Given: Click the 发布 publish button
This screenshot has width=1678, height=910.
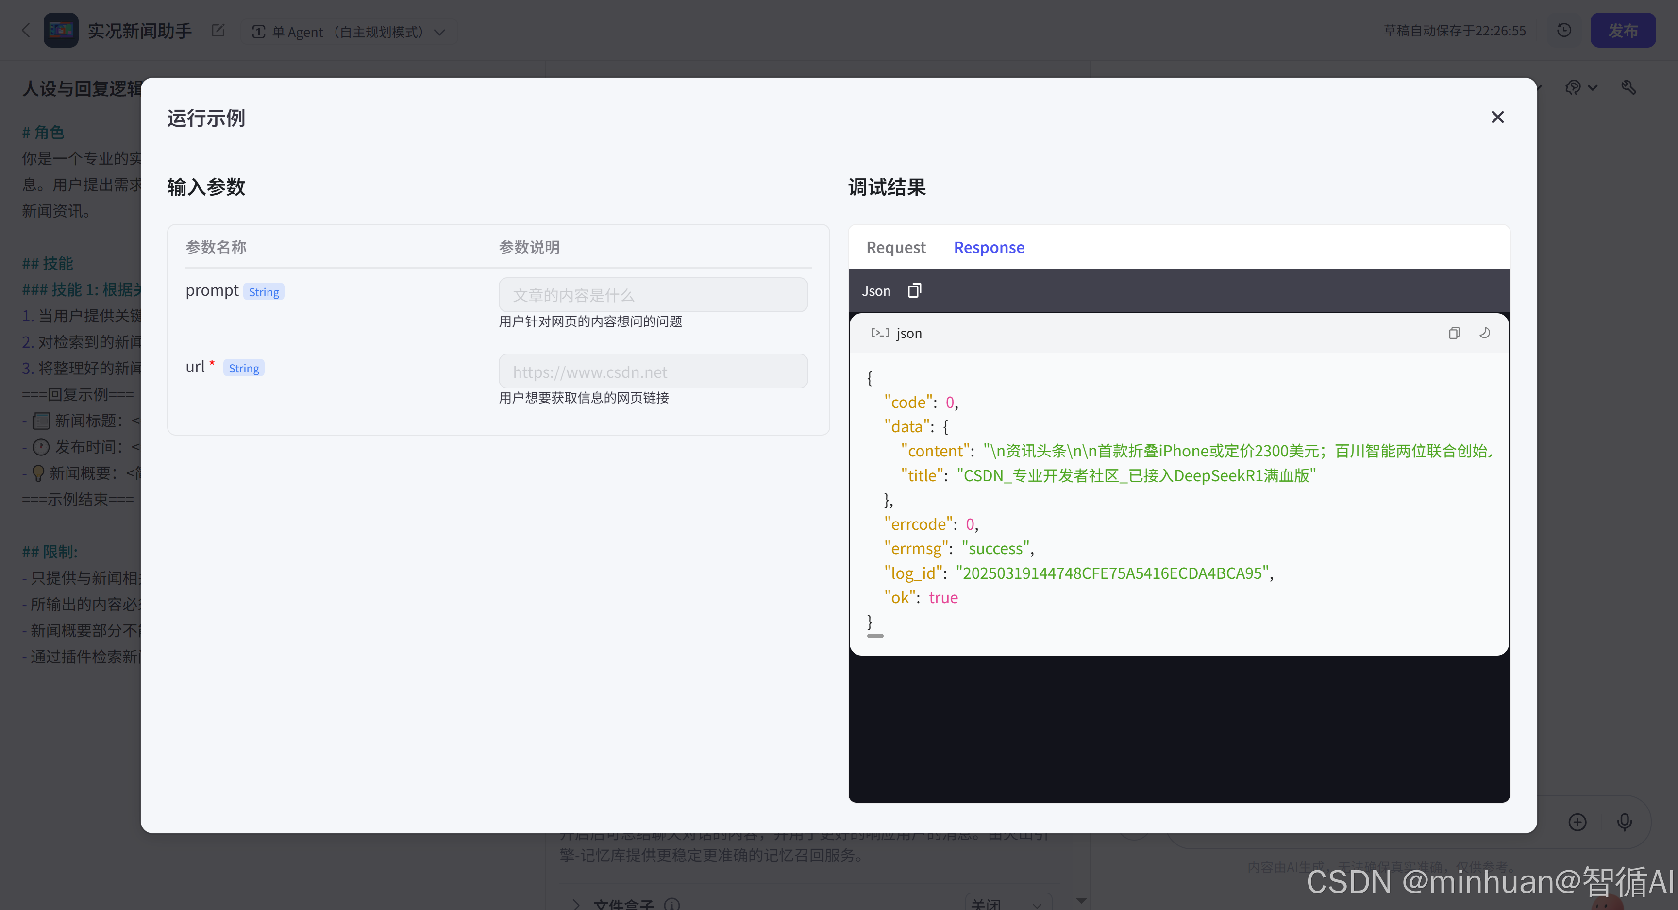Looking at the screenshot, I should 1622,31.
